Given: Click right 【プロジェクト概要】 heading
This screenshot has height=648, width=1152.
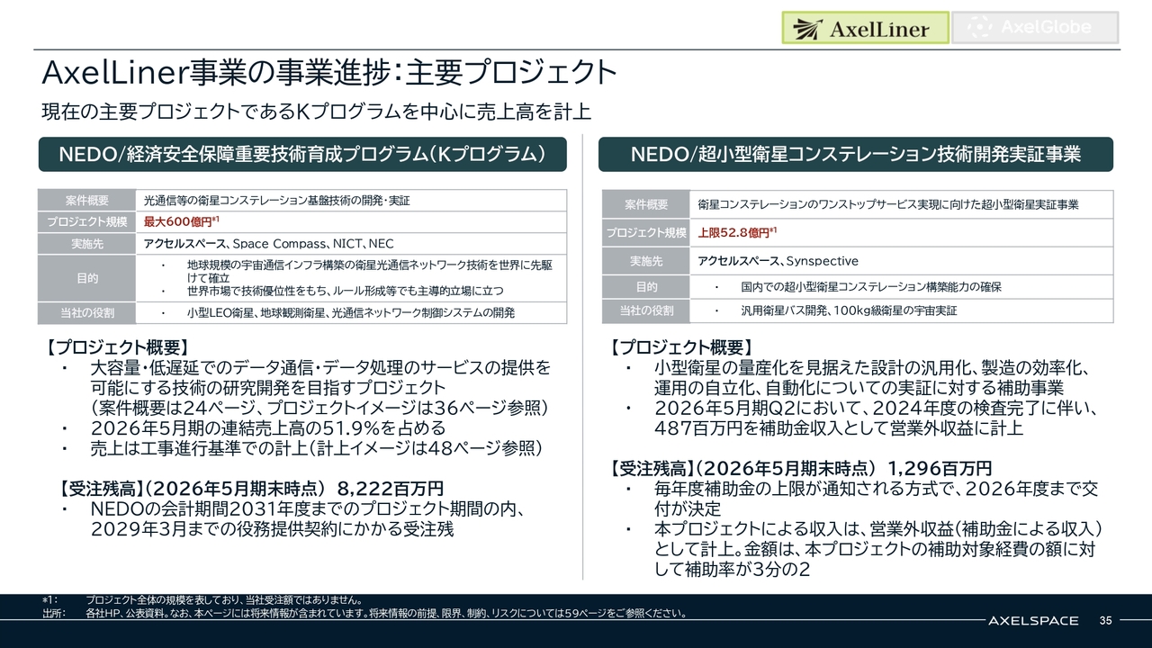Looking at the screenshot, I should pos(680,347).
